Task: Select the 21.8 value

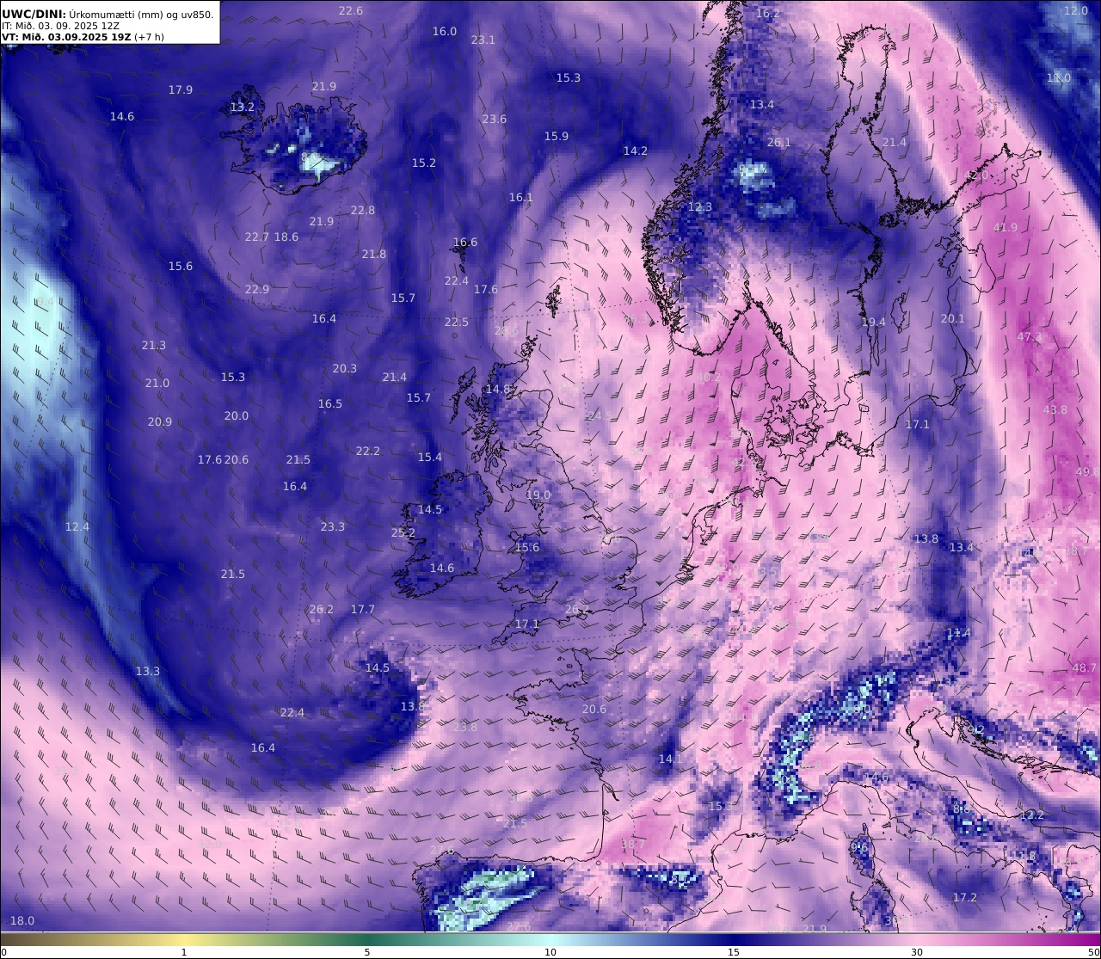Action: point(374,255)
